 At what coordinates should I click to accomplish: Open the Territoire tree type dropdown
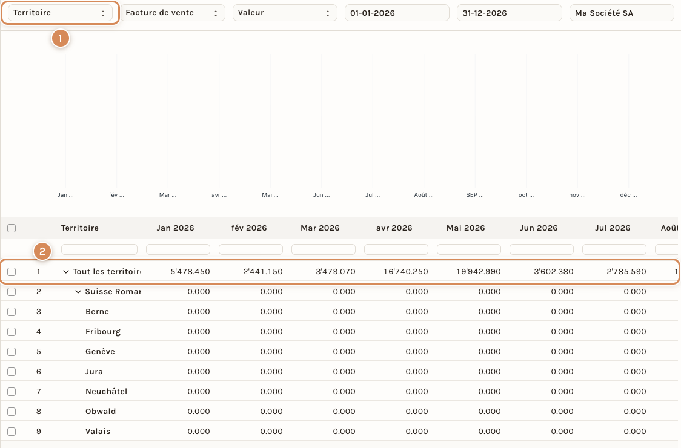60,13
